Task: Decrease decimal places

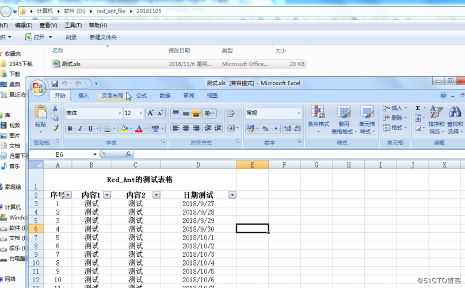Action: [298, 128]
